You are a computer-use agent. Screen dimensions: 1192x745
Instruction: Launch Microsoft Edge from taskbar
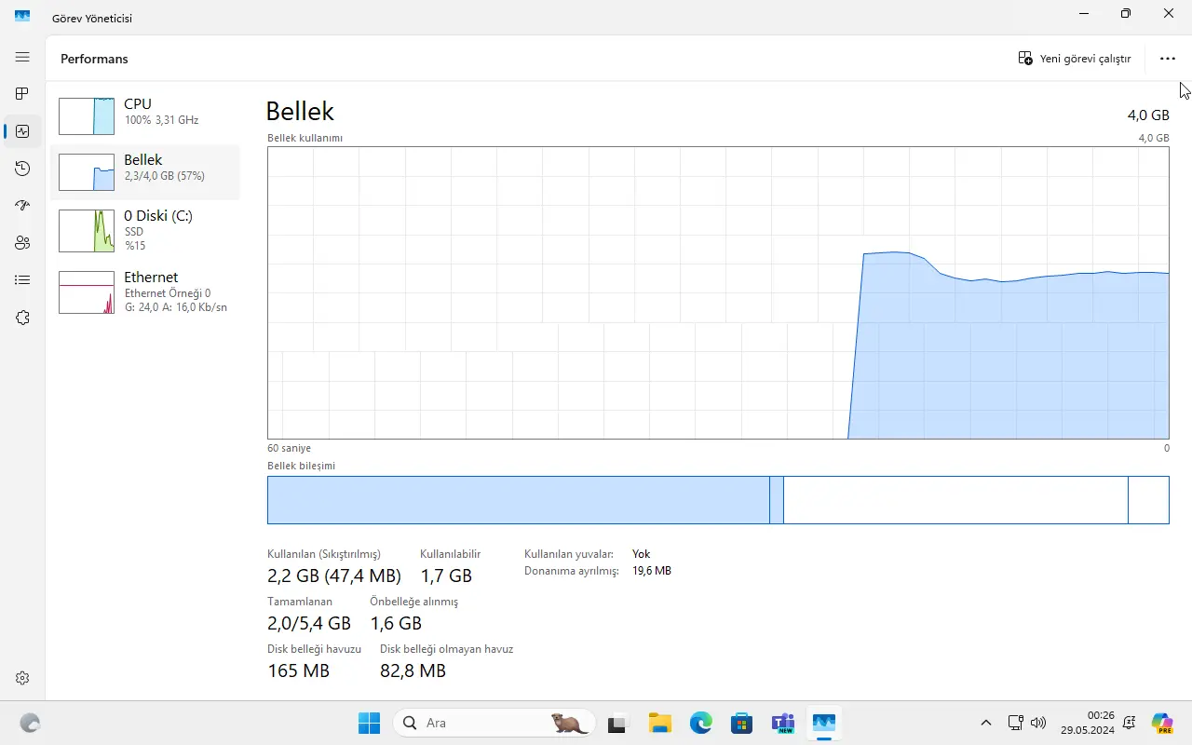[700, 723]
